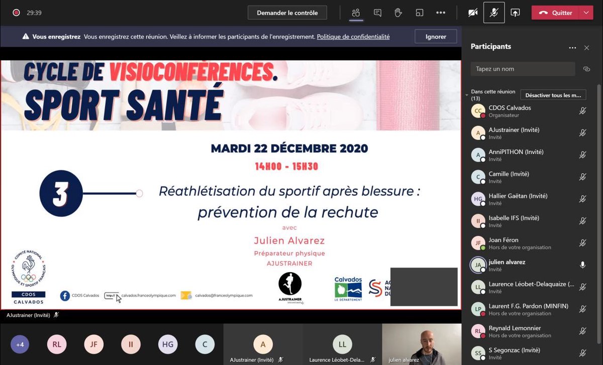This screenshot has width=603, height=365.
Task: Click the JF avatar in bottom strip
Action: (94, 344)
